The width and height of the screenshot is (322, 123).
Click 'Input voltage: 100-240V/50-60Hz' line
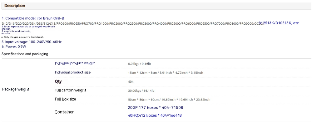point(32,42)
